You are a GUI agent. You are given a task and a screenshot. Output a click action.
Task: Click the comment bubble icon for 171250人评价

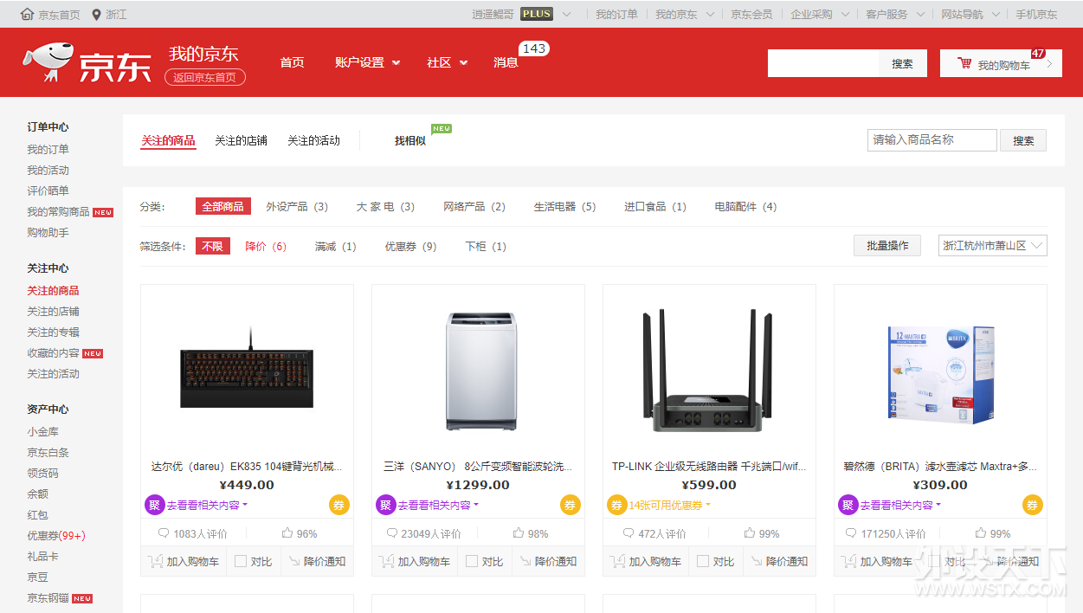point(853,533)
